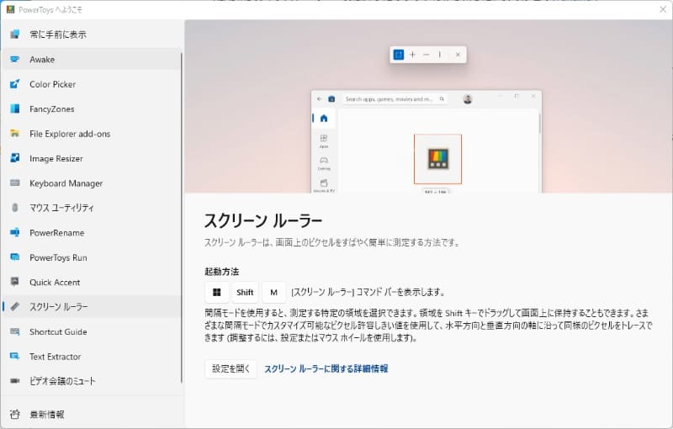
Task: Click the File Explorer add-ons icon
Action: tap(14, 134)
